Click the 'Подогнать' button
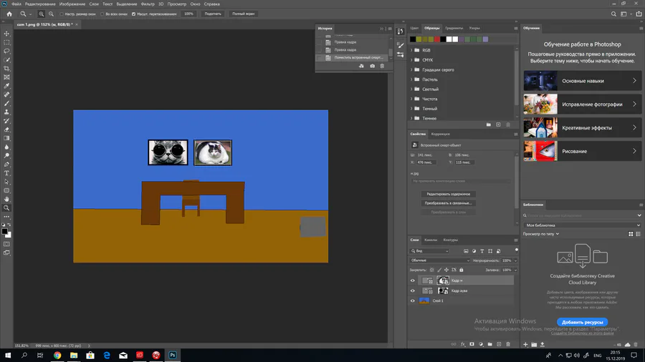The height and width of the screenshot is (362, 645). click(x=213, y=14)
